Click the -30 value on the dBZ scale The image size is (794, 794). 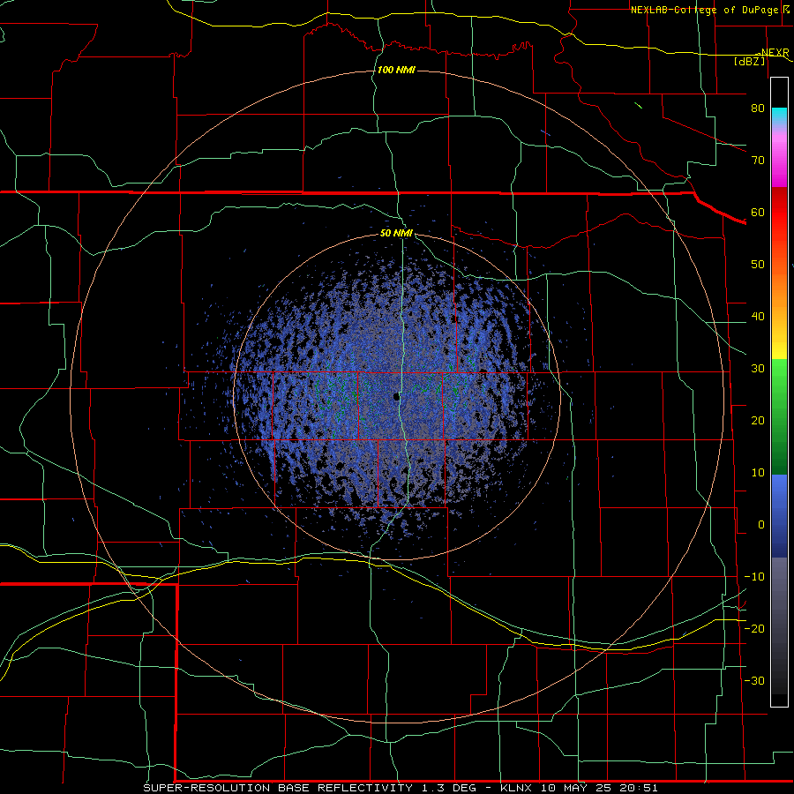754,681
